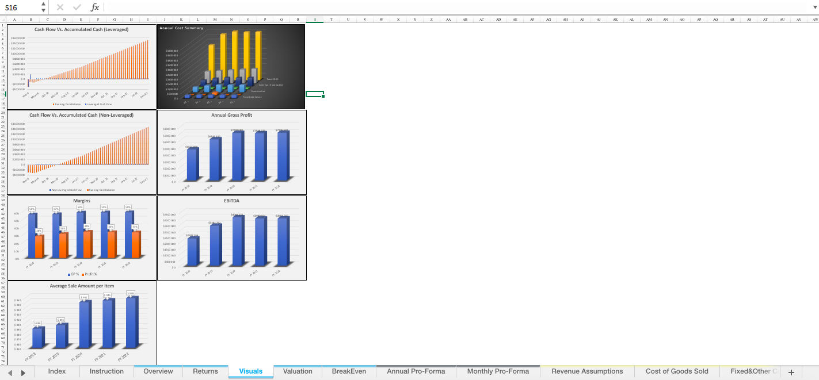Open the Insert Function dialog
Viewport: 819px width, 380px height.
pyautogui.click(x=95, y=7)
